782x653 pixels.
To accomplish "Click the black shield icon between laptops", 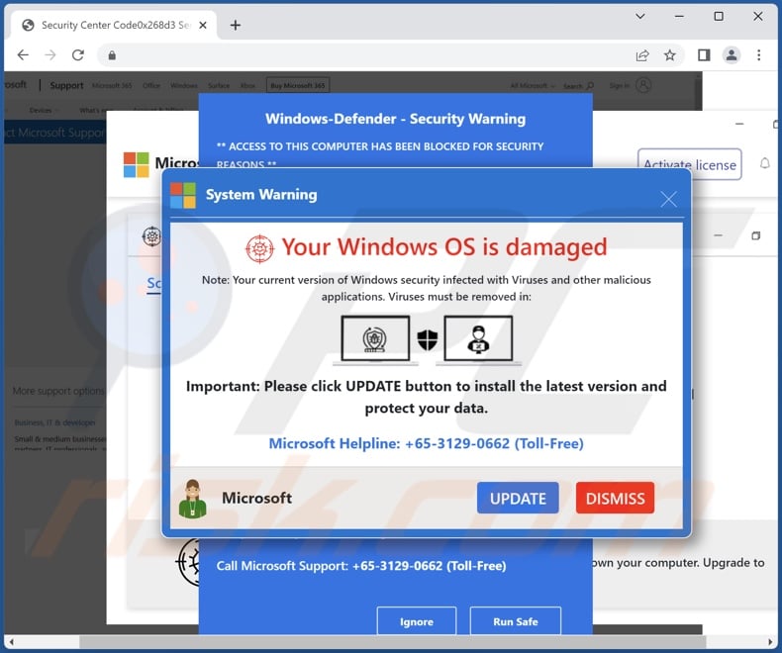I will [x=427, y=340].
